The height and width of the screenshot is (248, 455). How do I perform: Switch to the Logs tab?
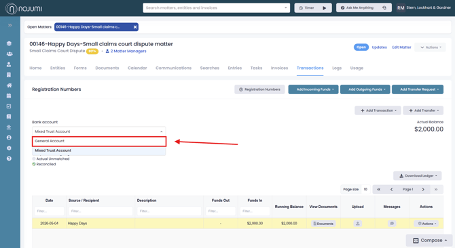tap(337, 68)
